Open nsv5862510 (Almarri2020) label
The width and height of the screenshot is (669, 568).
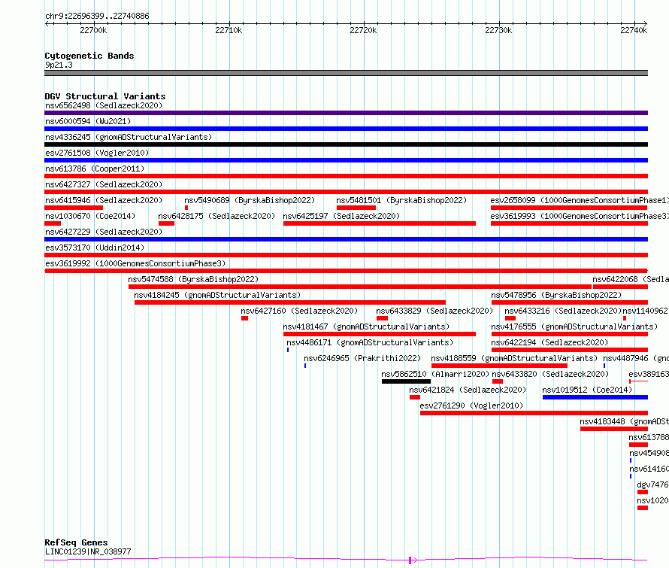pyautogui.click(x=435, y=374)
